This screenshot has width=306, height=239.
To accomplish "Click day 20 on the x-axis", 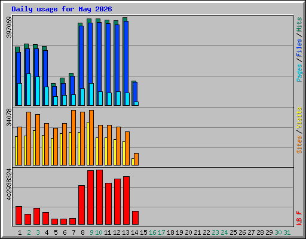I will click(188, 232).
